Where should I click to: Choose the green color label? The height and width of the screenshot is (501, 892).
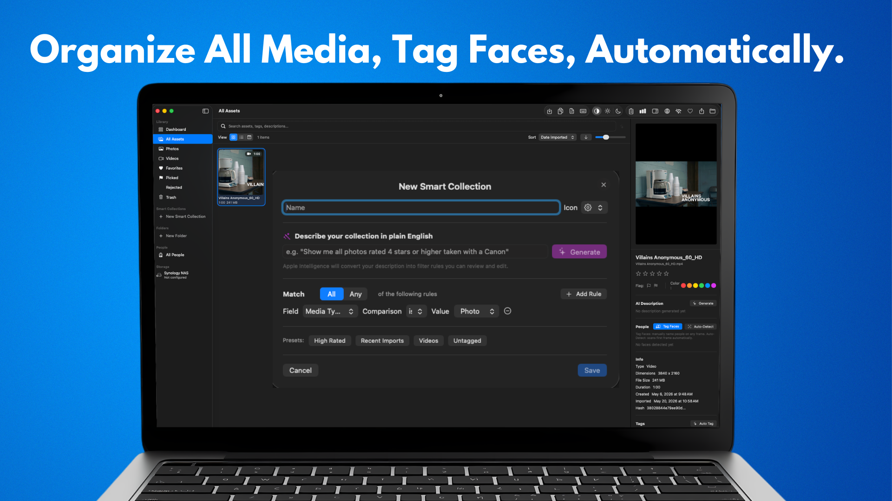702,286
